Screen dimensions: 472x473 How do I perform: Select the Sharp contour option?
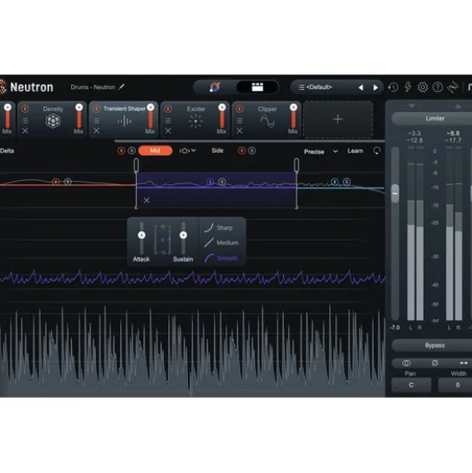pos(218,228)
